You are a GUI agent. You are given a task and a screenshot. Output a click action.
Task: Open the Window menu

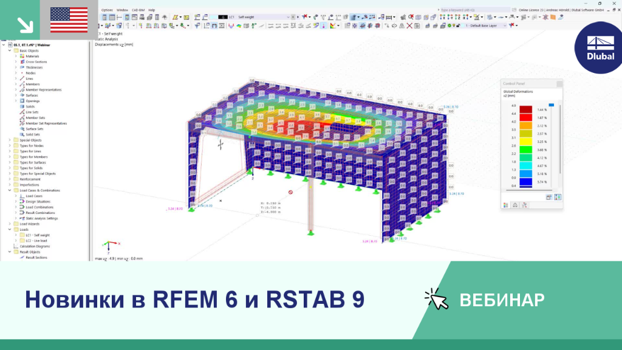pyautogui.click(x=122, y=10)
